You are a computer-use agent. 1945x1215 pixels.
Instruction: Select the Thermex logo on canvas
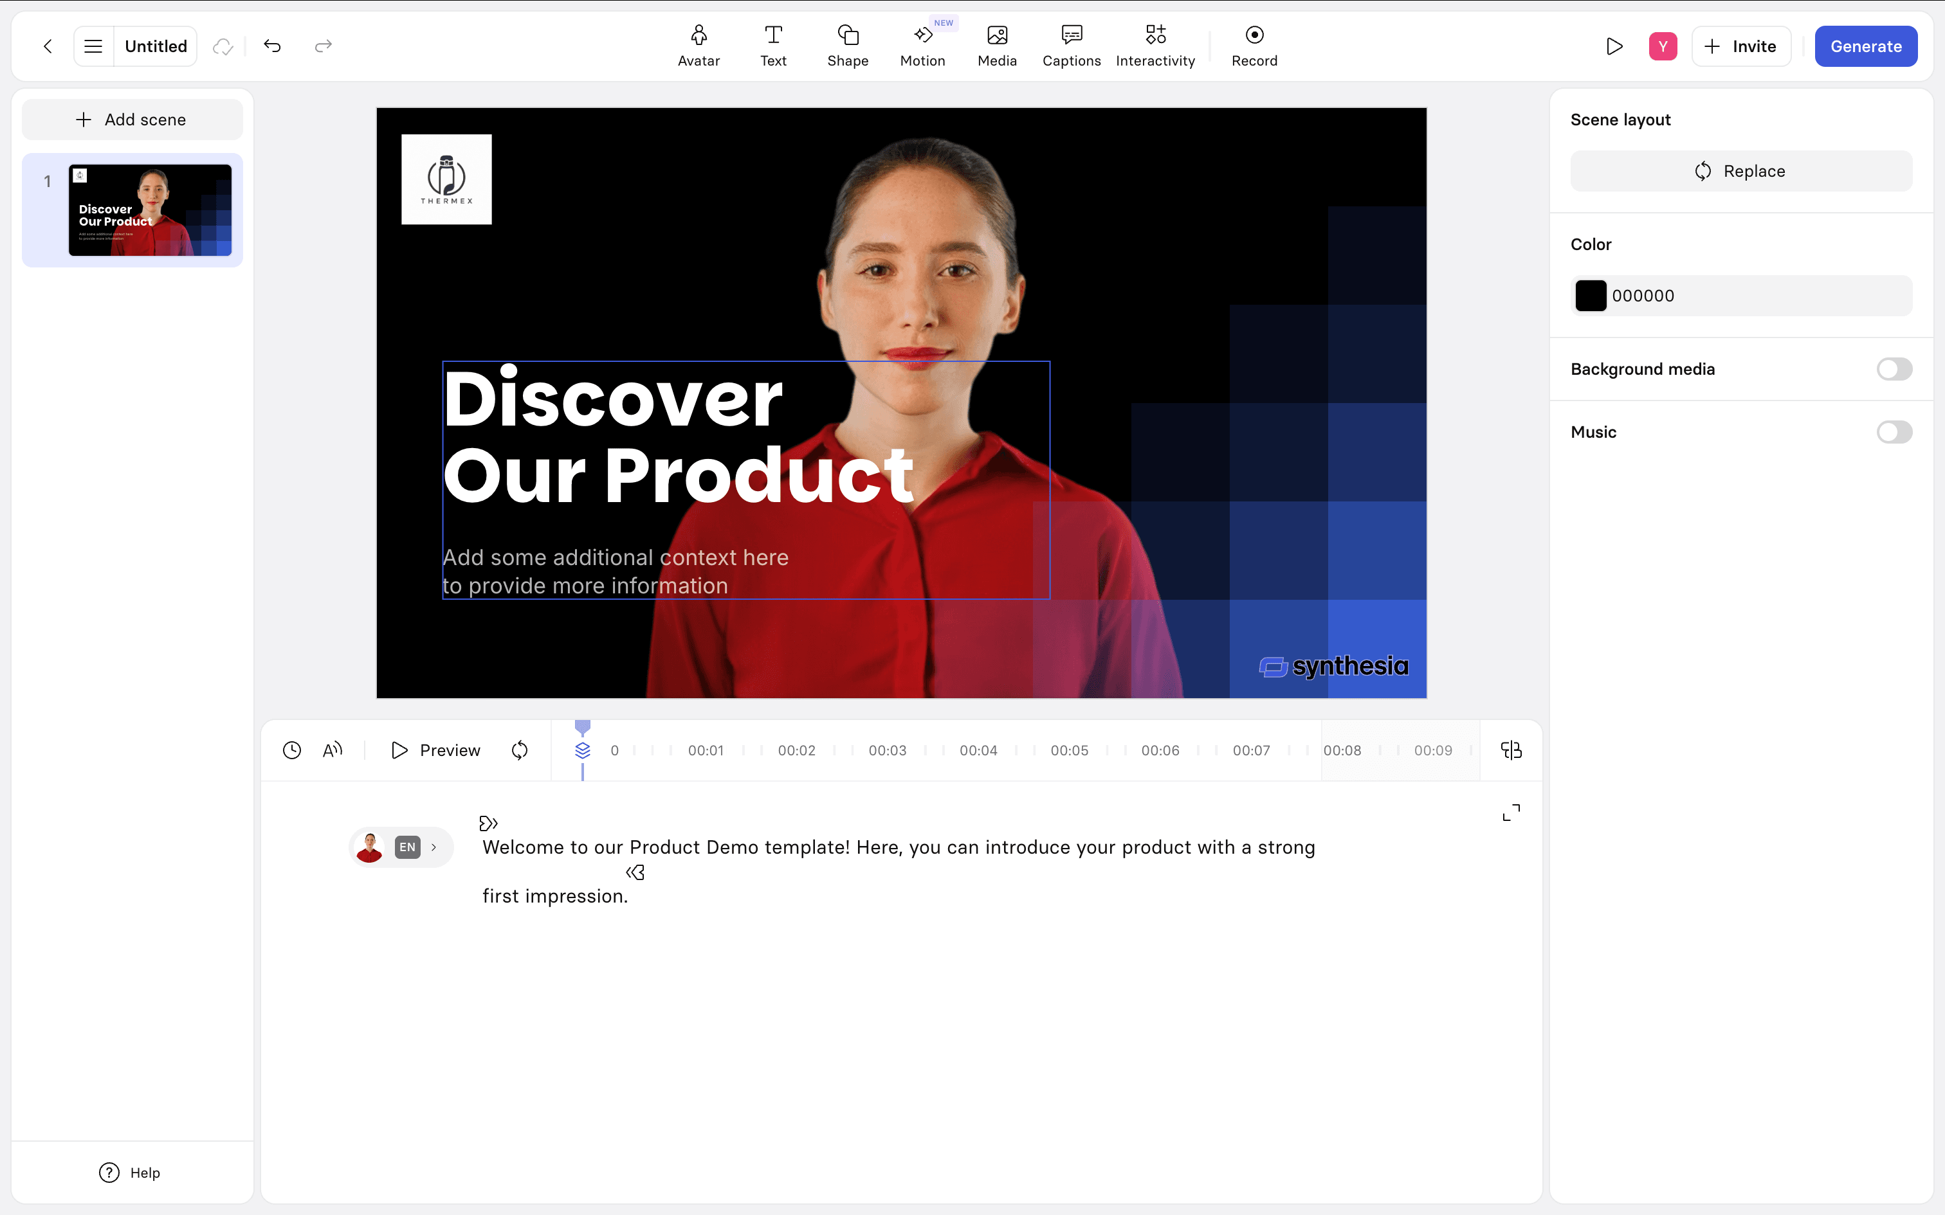(x=446, y=179)
